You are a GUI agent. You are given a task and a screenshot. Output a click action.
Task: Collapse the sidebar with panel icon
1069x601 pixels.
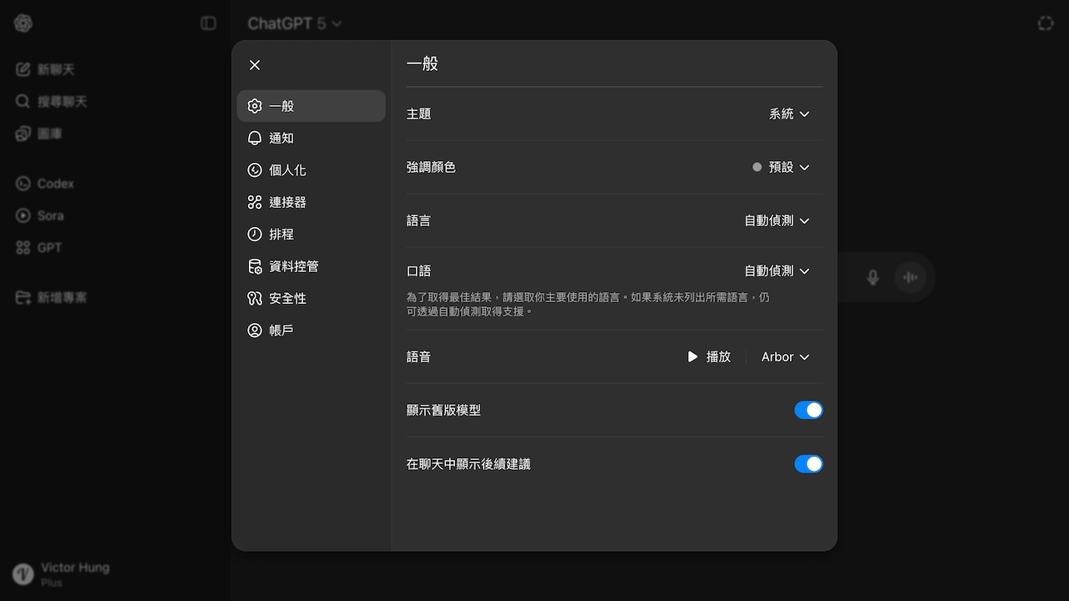tap(209, 23)
